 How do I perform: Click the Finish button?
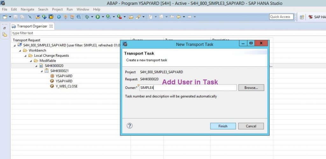click(x=223, y=126)
